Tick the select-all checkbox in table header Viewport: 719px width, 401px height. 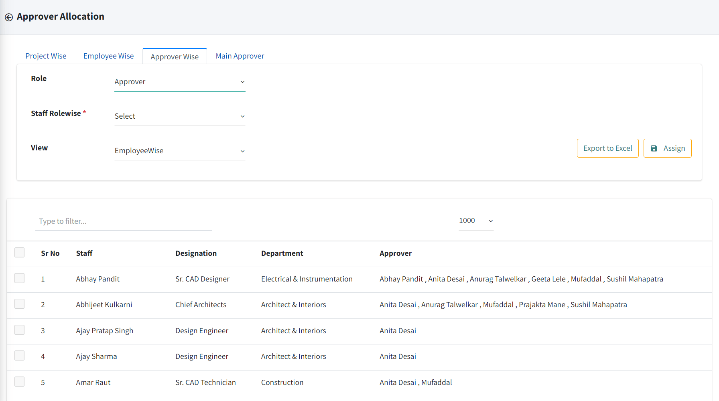tap(19, 253)
